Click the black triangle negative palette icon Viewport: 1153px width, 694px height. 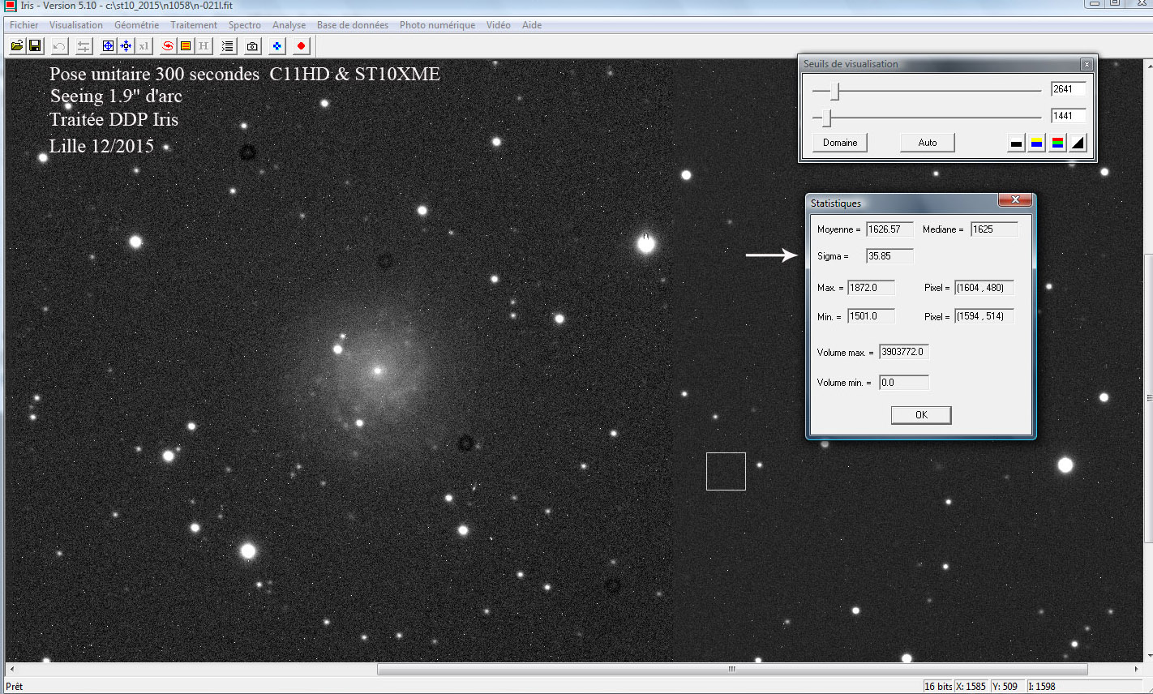pyautogui.click(x=1078, y=144)
